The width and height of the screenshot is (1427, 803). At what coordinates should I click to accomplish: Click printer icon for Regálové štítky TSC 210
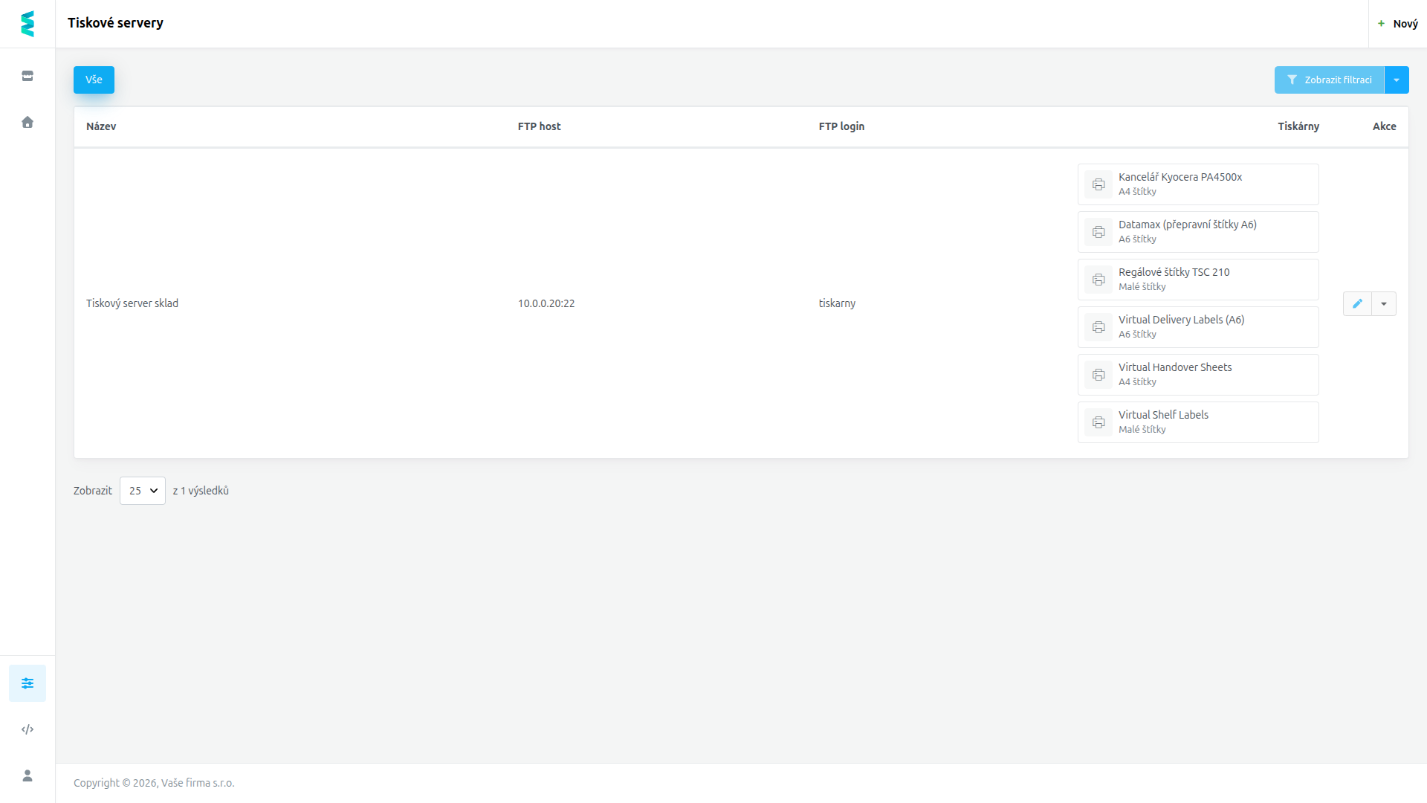pos(1098,280)
